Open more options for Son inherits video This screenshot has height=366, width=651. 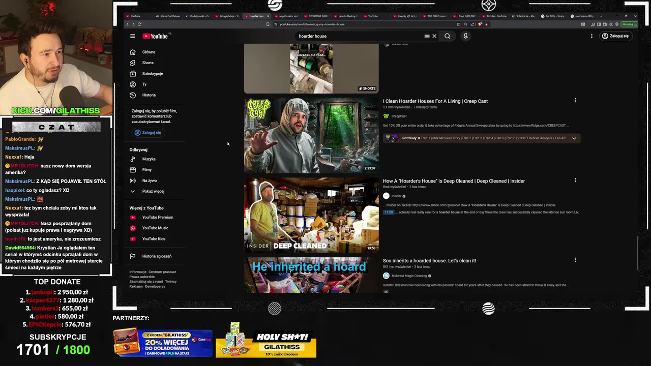[575, 260]
